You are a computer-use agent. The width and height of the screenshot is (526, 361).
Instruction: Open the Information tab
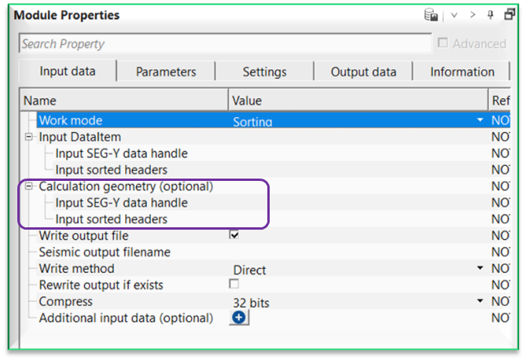tap(462, 72)
